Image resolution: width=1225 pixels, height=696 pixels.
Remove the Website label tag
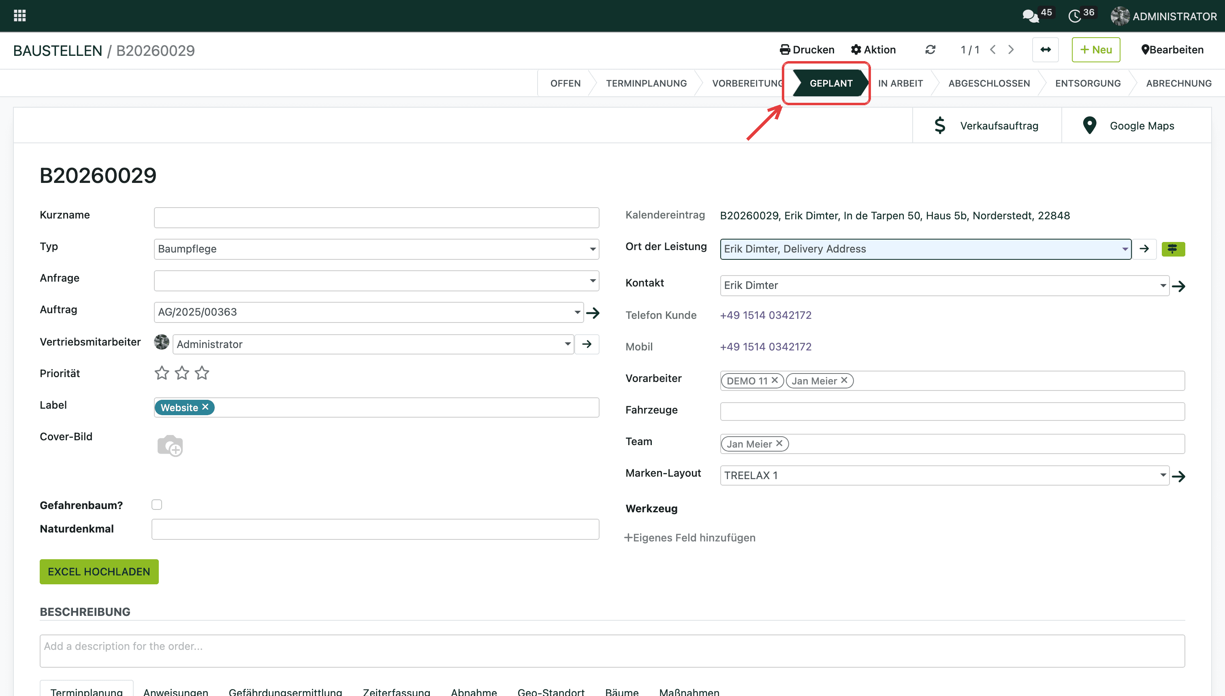tap(205, 407)
